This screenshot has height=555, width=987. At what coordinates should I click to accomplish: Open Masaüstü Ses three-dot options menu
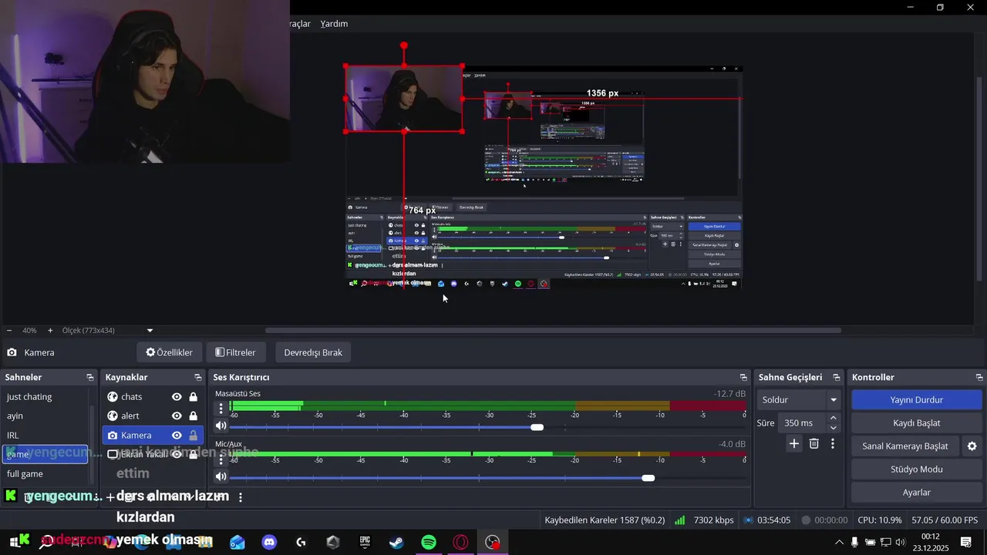coord(221,409)
